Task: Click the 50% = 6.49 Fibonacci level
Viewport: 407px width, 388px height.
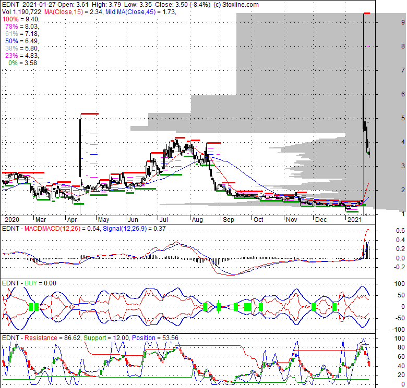Action: click(x=22, y=41)
